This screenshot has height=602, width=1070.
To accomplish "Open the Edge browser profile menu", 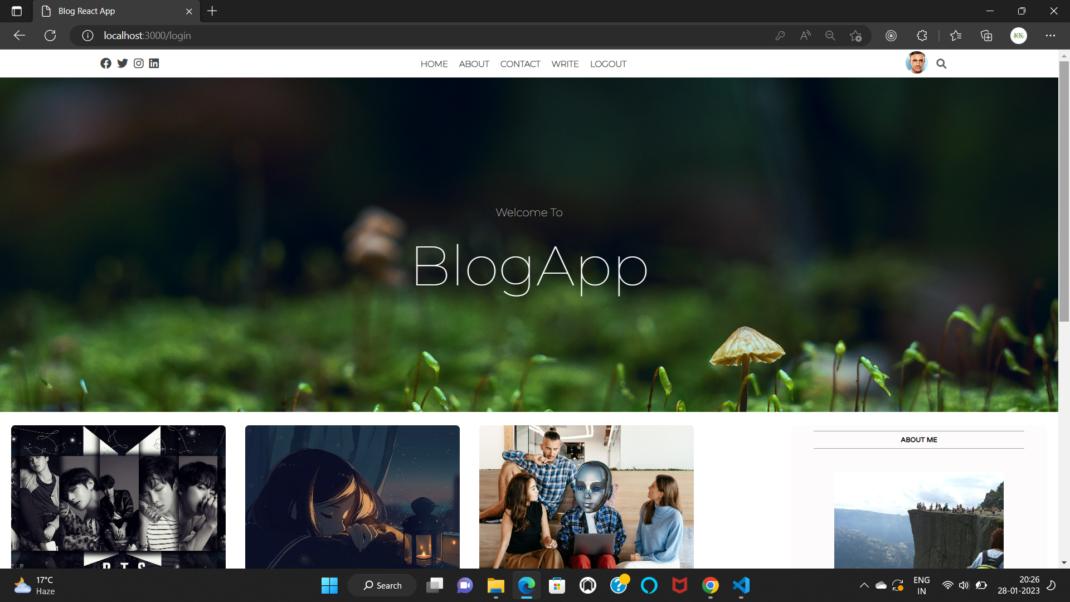I will pyautogui.click(x=1019, y=35).
